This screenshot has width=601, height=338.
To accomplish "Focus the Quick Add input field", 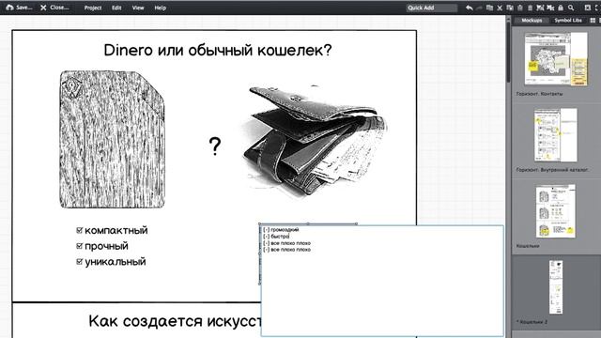I will coord(432,8).
